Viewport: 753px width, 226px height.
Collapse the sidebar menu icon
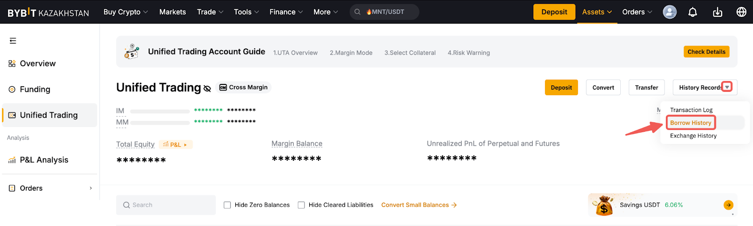[x=13, y=41]
